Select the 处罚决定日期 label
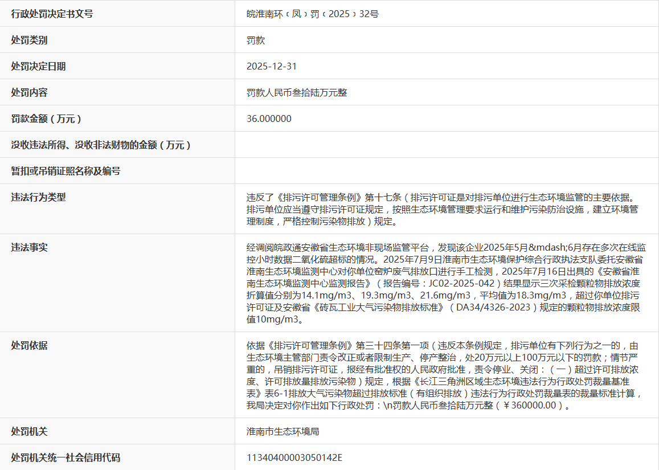Viewport: 659px width, 470px height. click(x=38, y=67)
